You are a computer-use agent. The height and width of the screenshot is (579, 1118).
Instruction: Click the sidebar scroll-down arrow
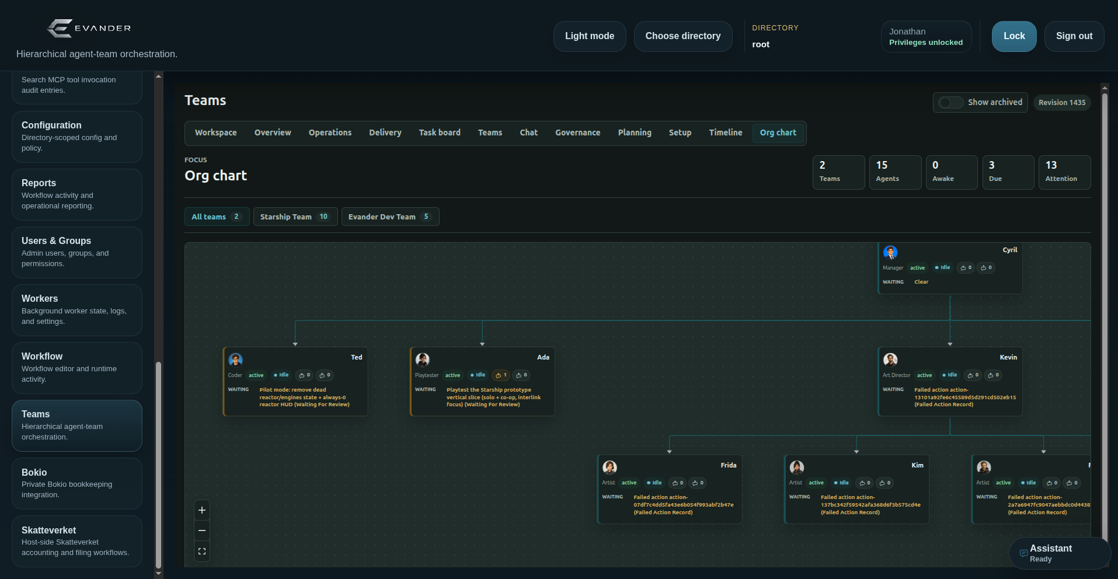(158, 574)
